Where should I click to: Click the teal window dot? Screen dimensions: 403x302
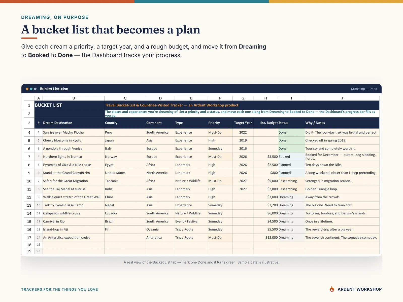click(31, 89)
